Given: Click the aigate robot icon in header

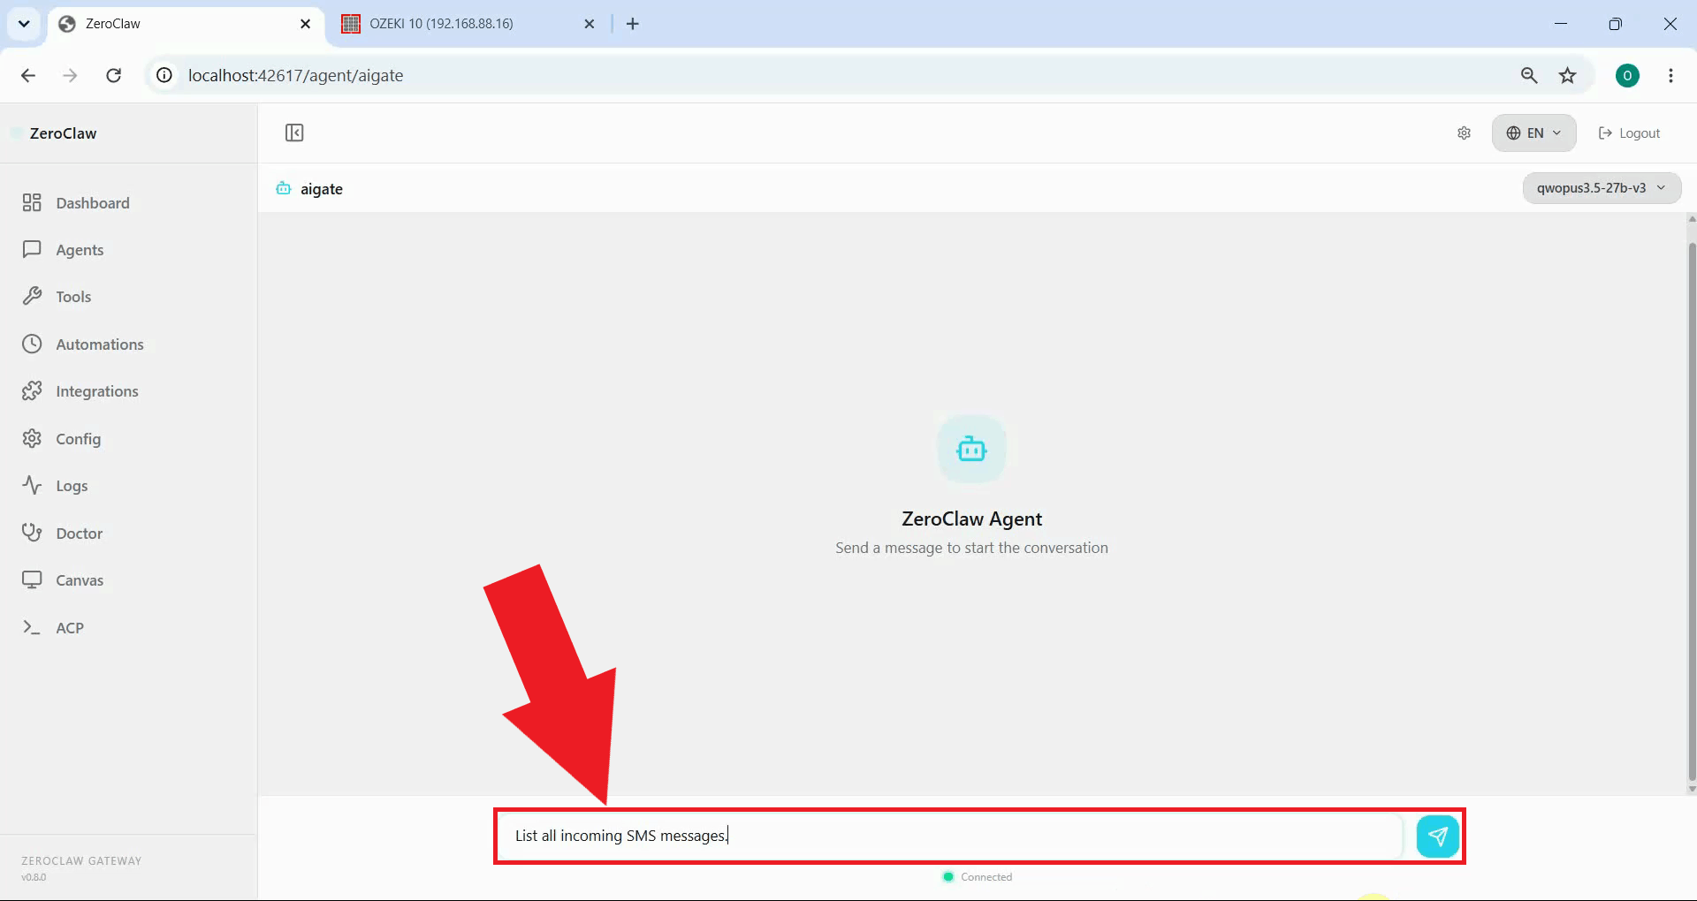Looking at the screenshot, I should [x=283, y=188].
